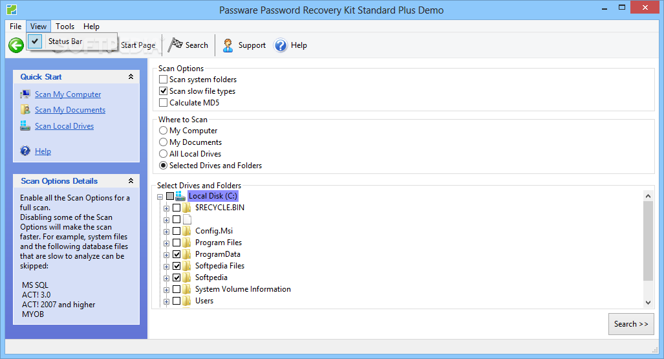Click the Softpedia Files folder icon

(187, 266)
